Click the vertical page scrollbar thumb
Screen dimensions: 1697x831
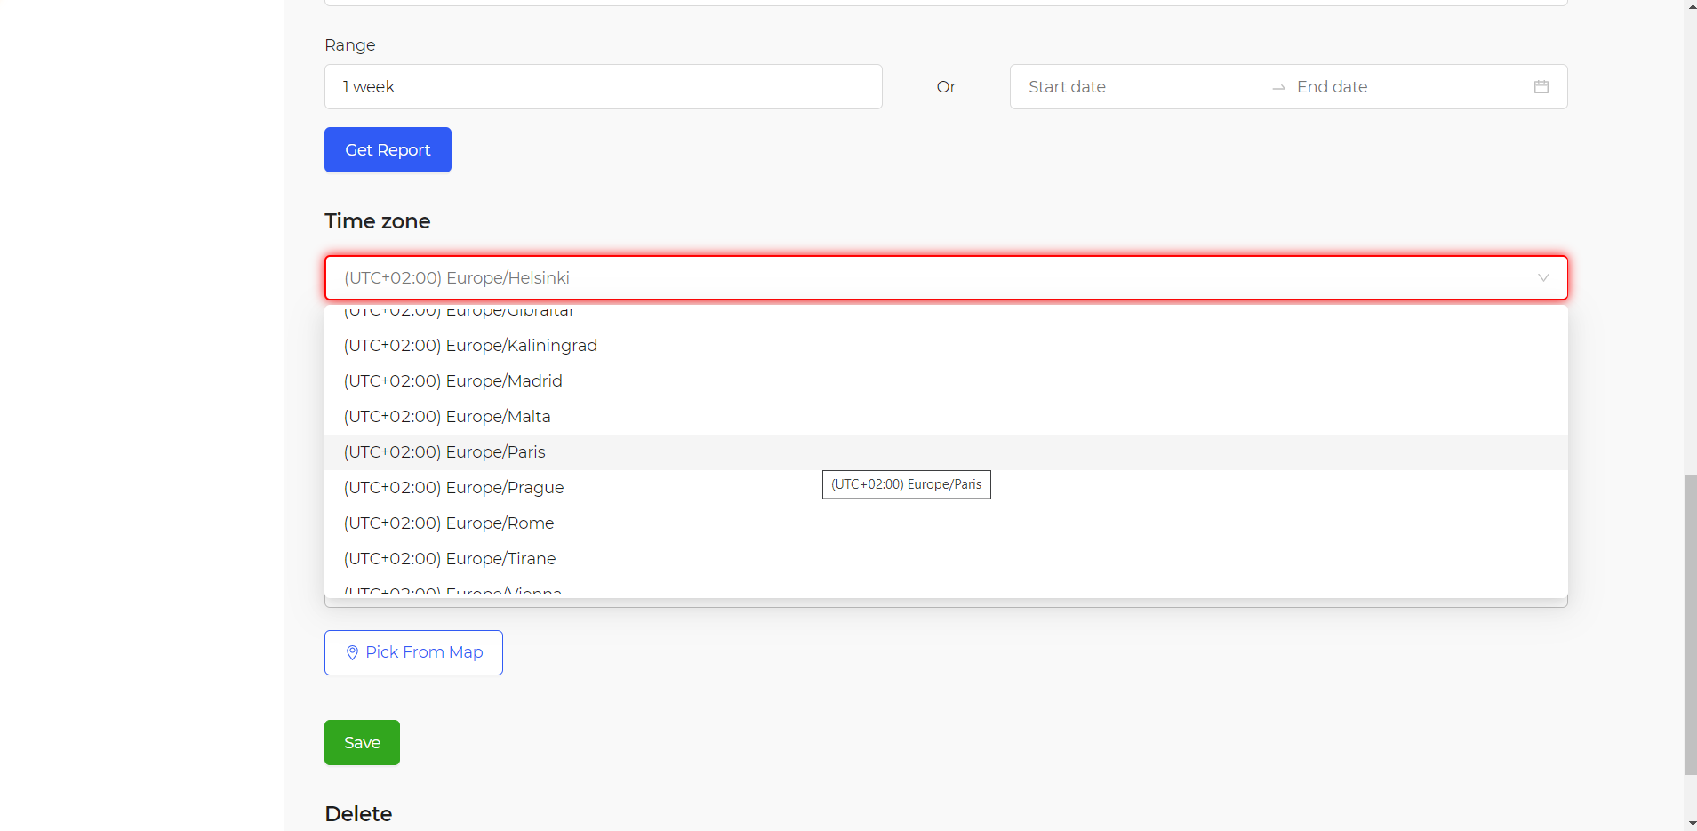click(x=1690, y=622)
